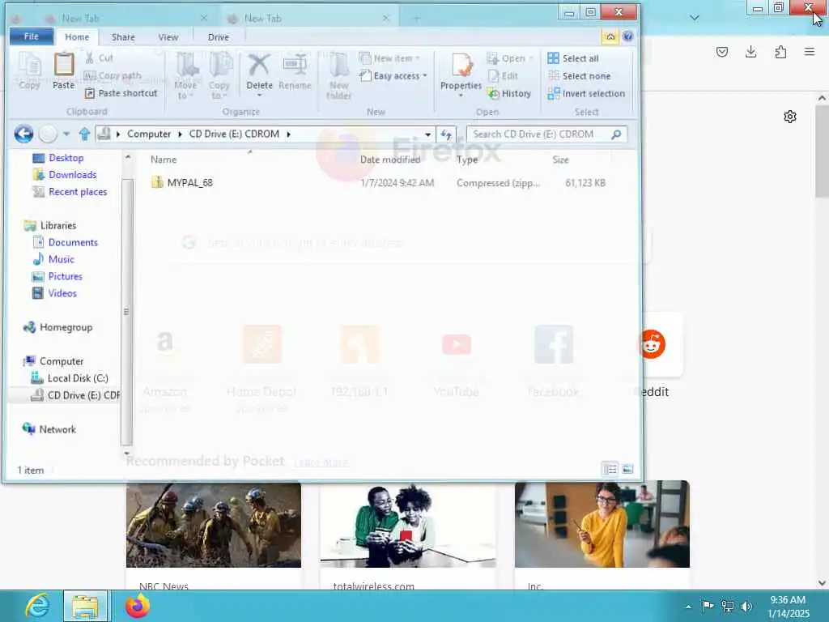The height and width of the screenshot is (622, 829).
Task: Open Firefox application menu hamburger icon
Action: tap(810, 52)
